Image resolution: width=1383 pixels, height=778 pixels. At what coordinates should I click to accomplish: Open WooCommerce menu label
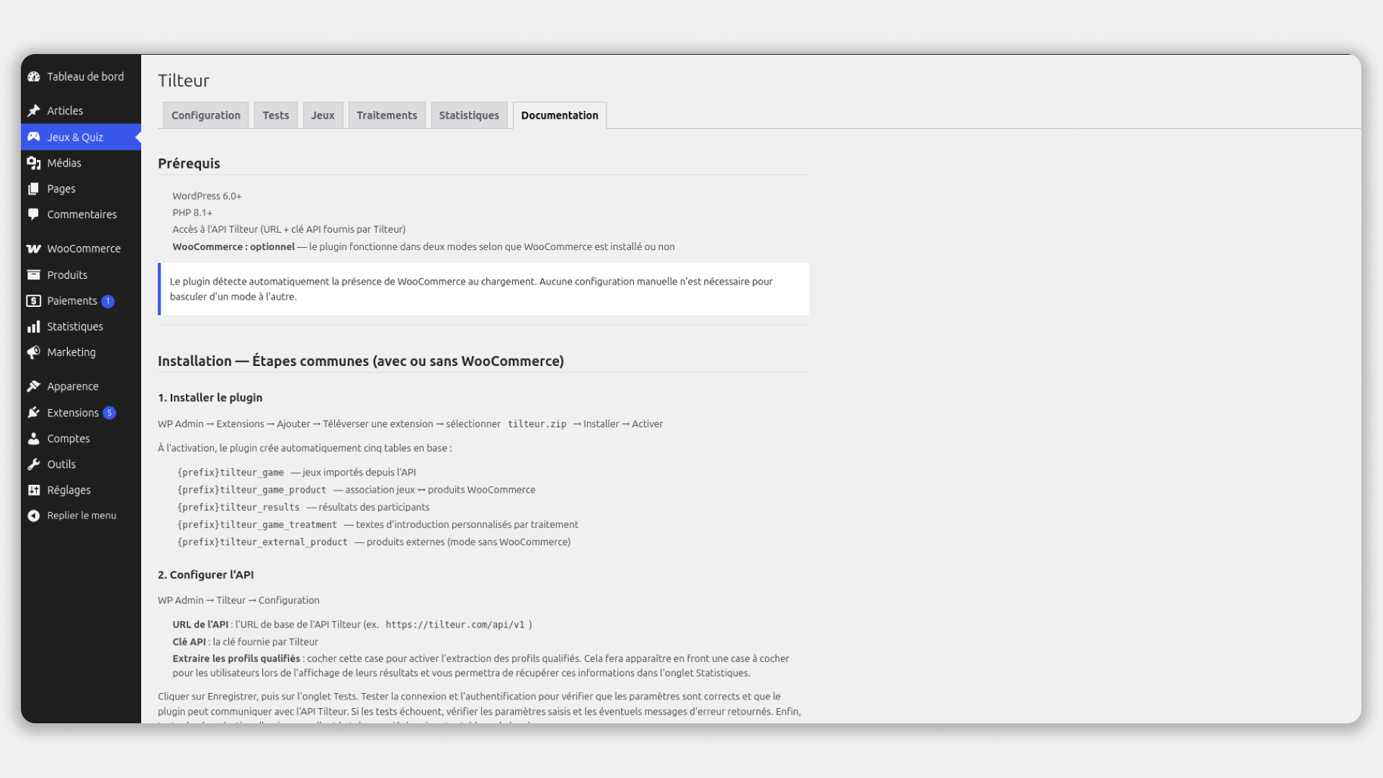coord(84,249)
